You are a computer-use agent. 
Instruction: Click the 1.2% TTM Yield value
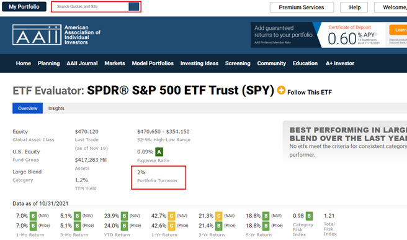81,180
